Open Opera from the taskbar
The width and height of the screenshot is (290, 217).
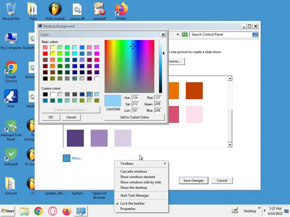coord(52,211)
